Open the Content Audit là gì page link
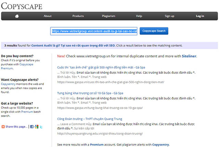The width and height of the screenshot is (219, 147). [73, 45]
